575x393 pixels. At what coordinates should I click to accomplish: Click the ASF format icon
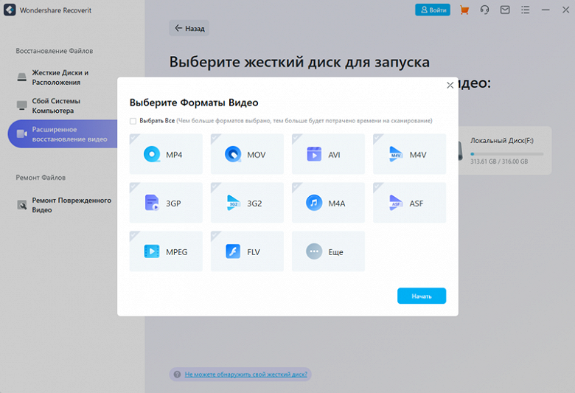pos(396,203)
